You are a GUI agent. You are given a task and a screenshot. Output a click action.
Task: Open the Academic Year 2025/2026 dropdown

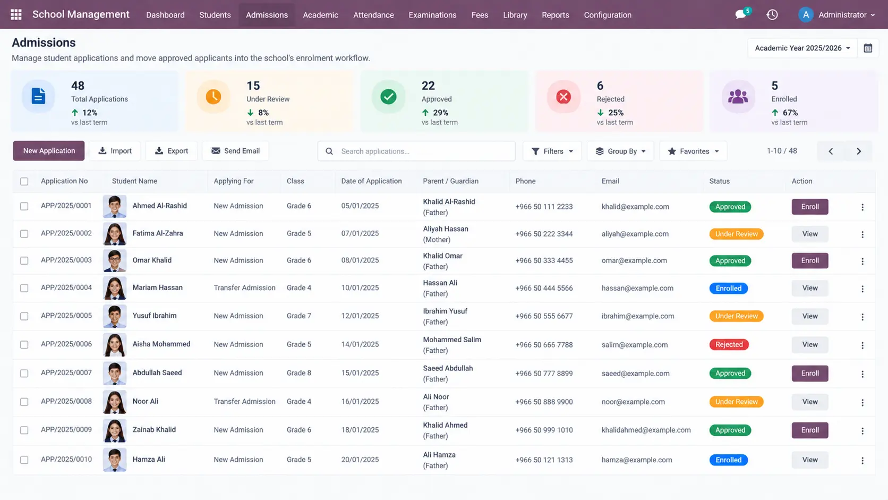pos(802,48)
